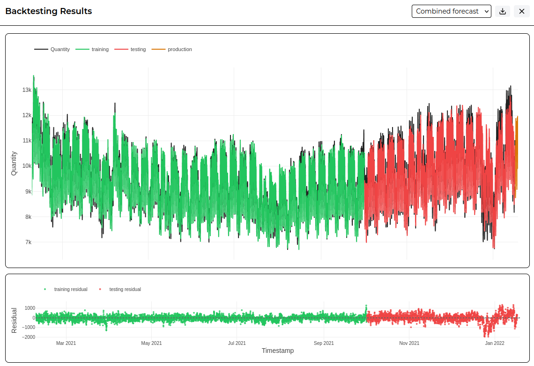Screen dimensions: 534x366
Task: Toggle the testing series legend entry
Action: pyautogui.click(x=130, y=49)
